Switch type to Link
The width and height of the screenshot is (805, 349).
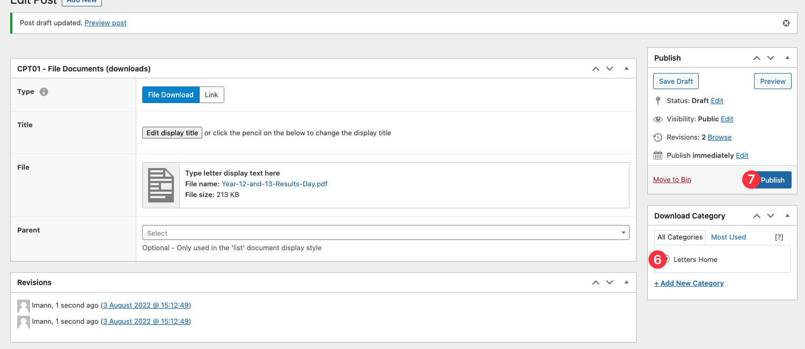pos(211,94)
